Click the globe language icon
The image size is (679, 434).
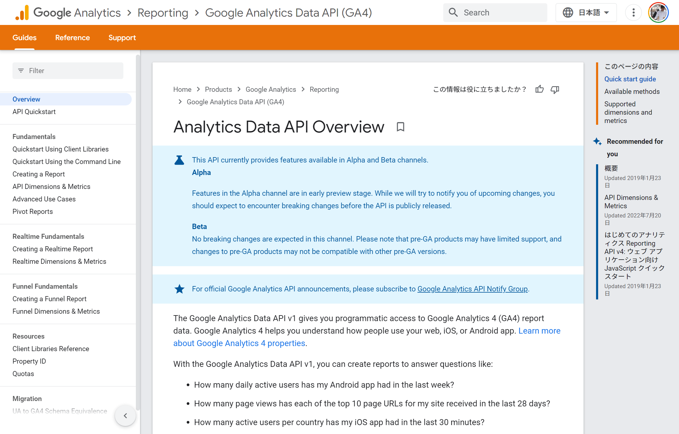568,12
